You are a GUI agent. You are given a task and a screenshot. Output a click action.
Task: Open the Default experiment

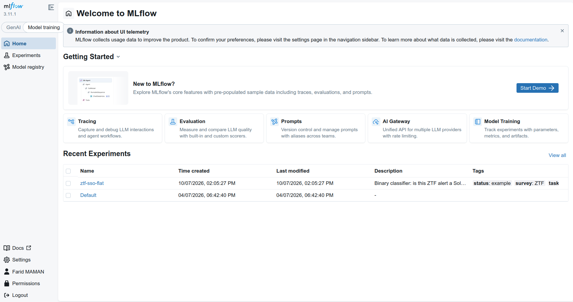click(x=88, y=195)
